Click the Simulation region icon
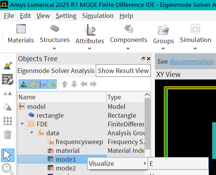 [x=195, y=29]
